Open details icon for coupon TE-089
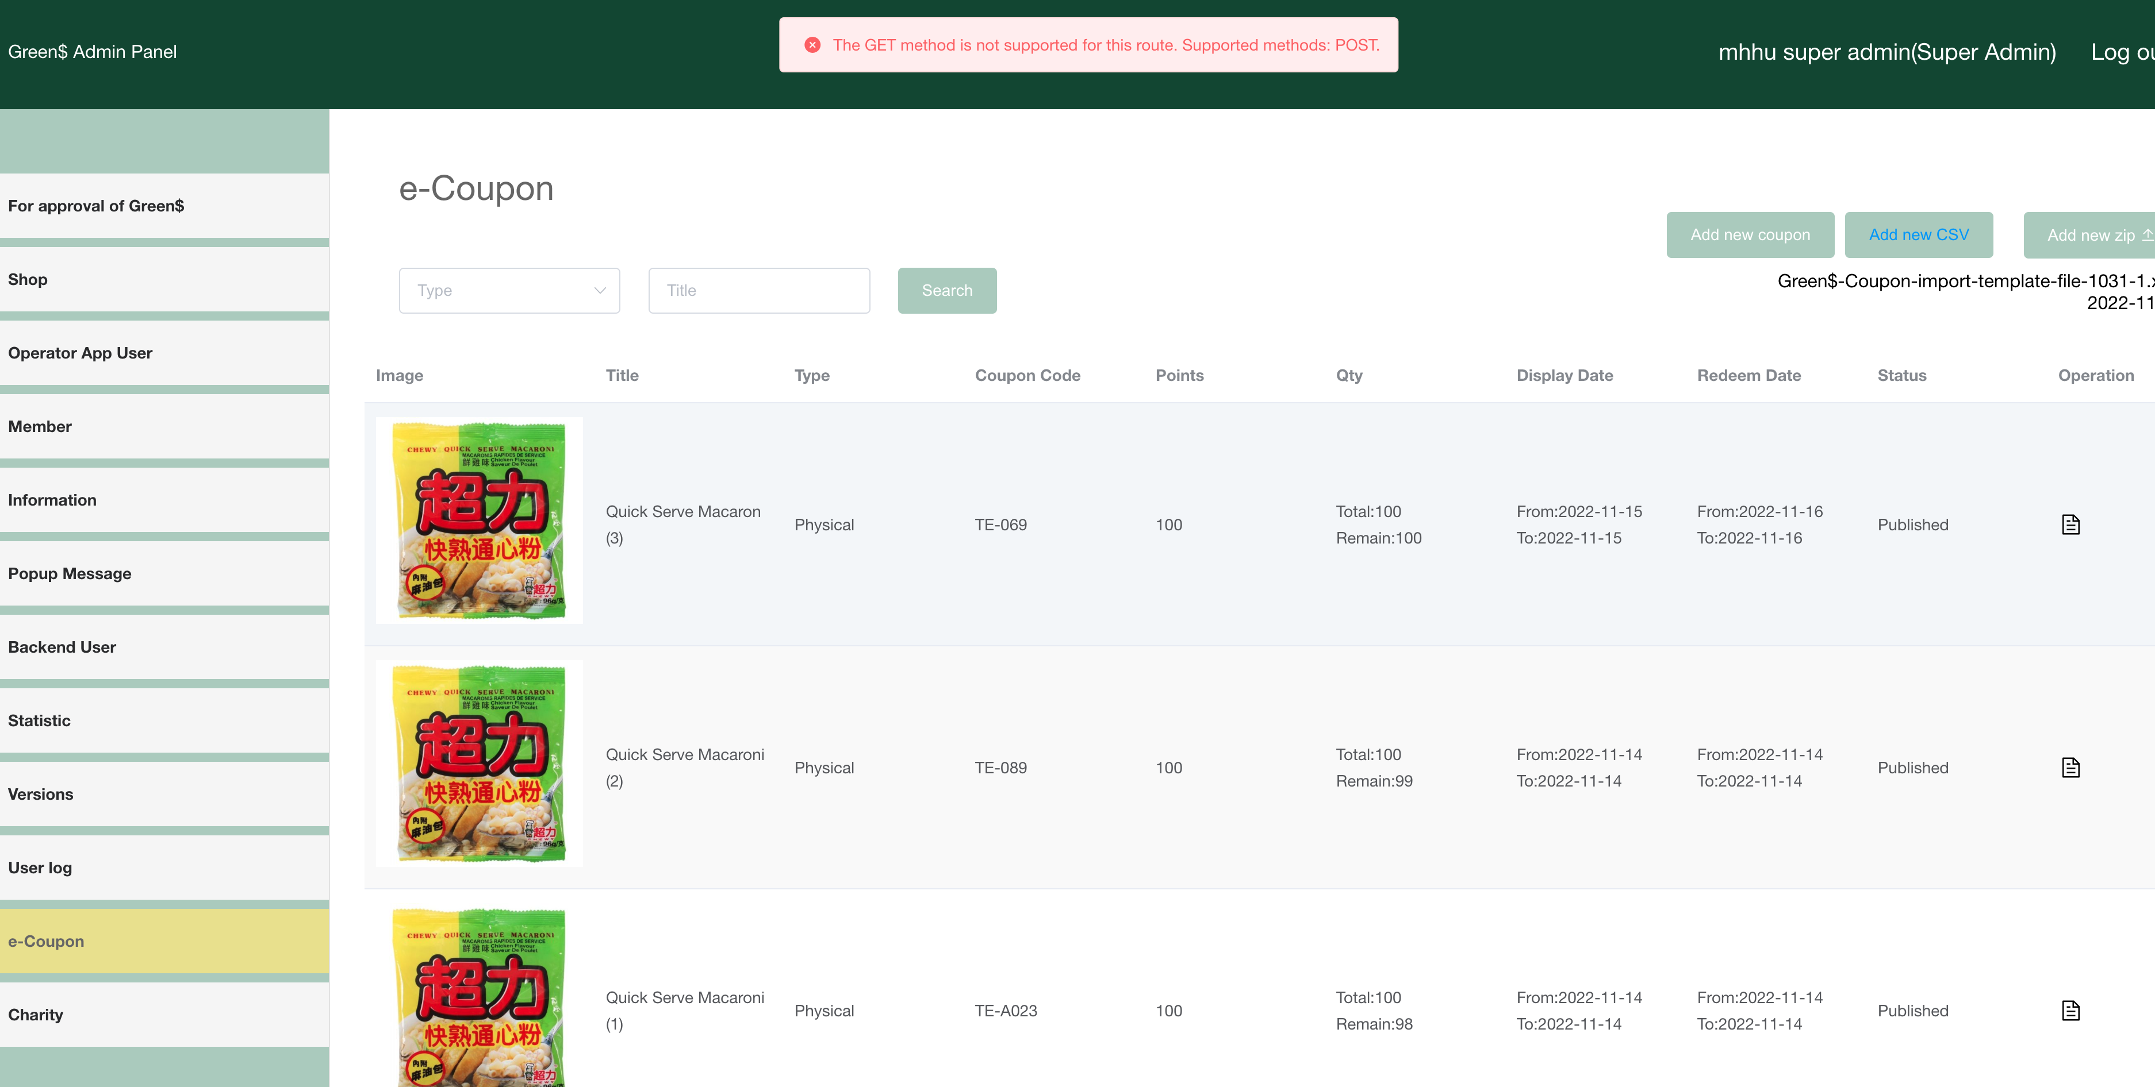2155x1087 pixels. click(2070, 768)
